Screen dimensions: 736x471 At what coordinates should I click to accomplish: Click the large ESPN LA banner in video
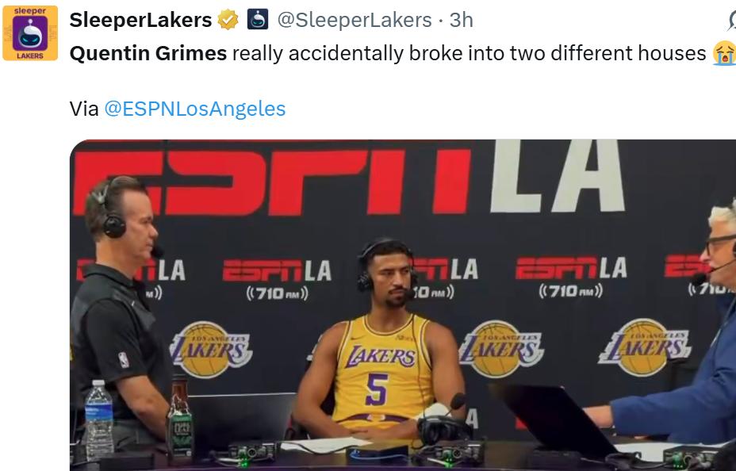click(349, 178)
